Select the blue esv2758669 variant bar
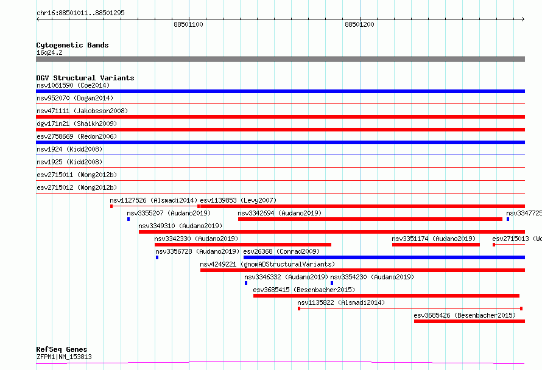This screenshot has width=542, height=370. pyautogui.click(x=280, y=142)
